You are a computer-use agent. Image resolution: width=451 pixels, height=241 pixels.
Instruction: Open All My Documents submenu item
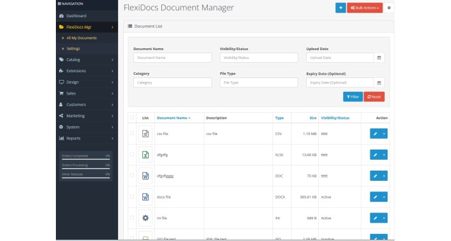[87, 38]
